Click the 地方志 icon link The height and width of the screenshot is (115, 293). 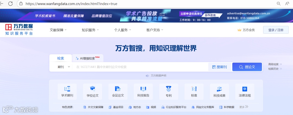click(x=130, y=107)
